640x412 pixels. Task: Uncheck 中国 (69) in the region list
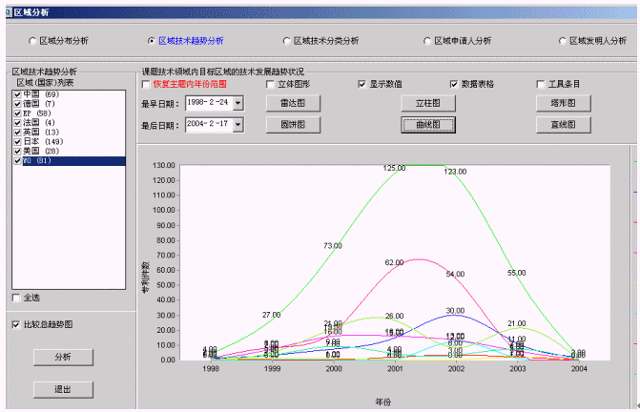(x=17, y=94)
